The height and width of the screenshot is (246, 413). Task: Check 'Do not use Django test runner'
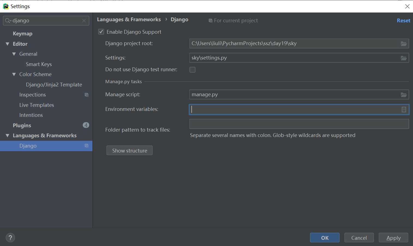click(x=192, y=70)
